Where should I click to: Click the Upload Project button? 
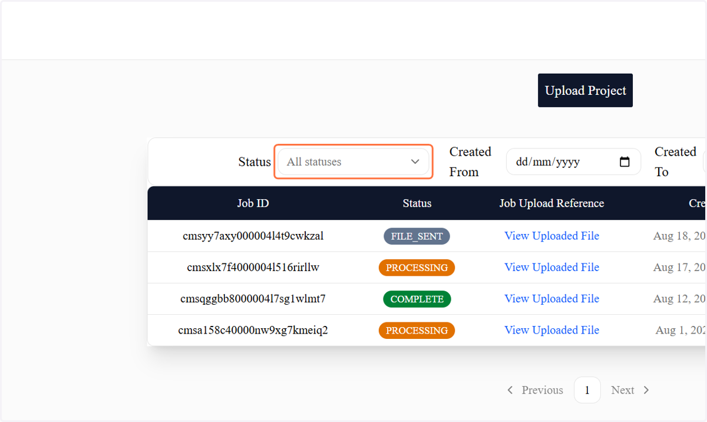585,90
